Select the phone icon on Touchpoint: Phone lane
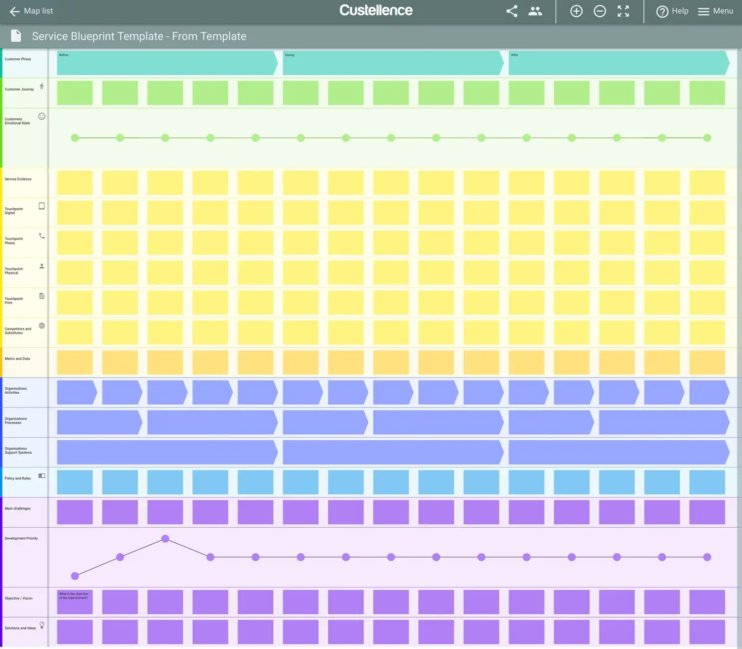This screenshot has width=742, height=649. point(42,236)
